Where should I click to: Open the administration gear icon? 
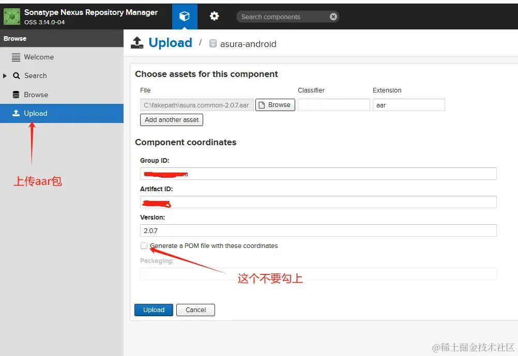pos(214,16)
